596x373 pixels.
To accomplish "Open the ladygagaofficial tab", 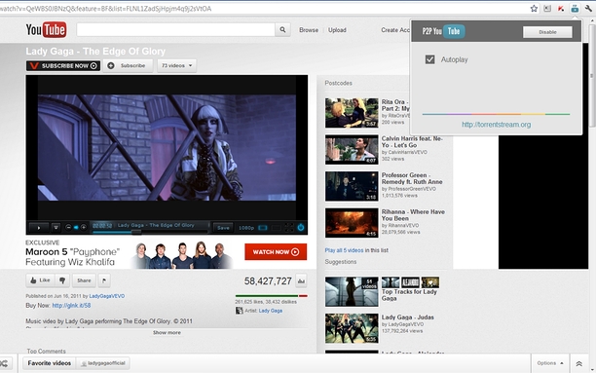I will (102, 363).
